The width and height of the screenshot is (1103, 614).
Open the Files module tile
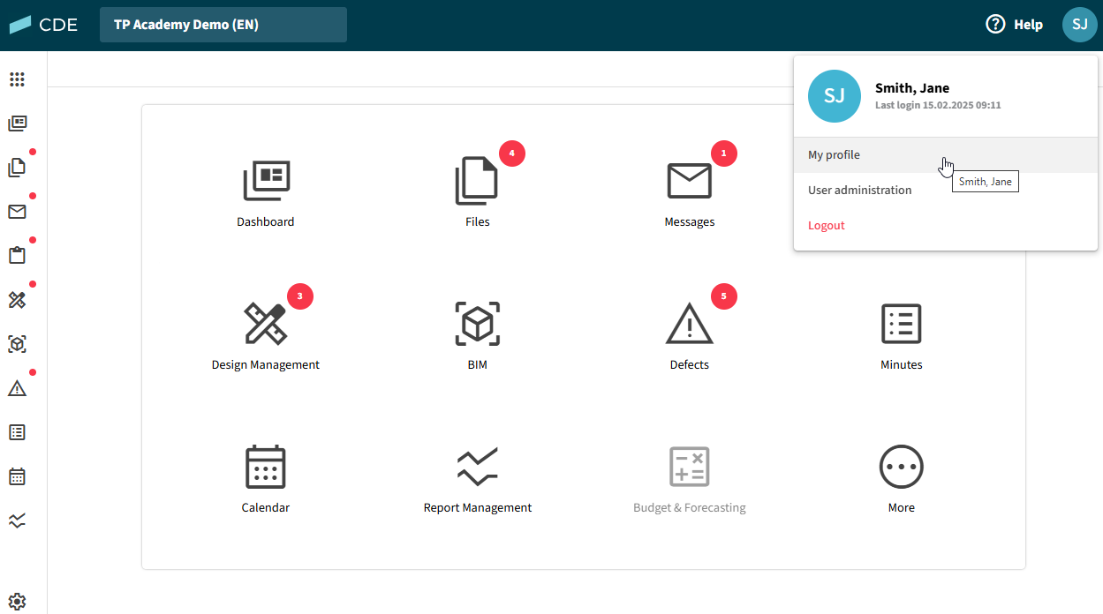coord(477,181)
